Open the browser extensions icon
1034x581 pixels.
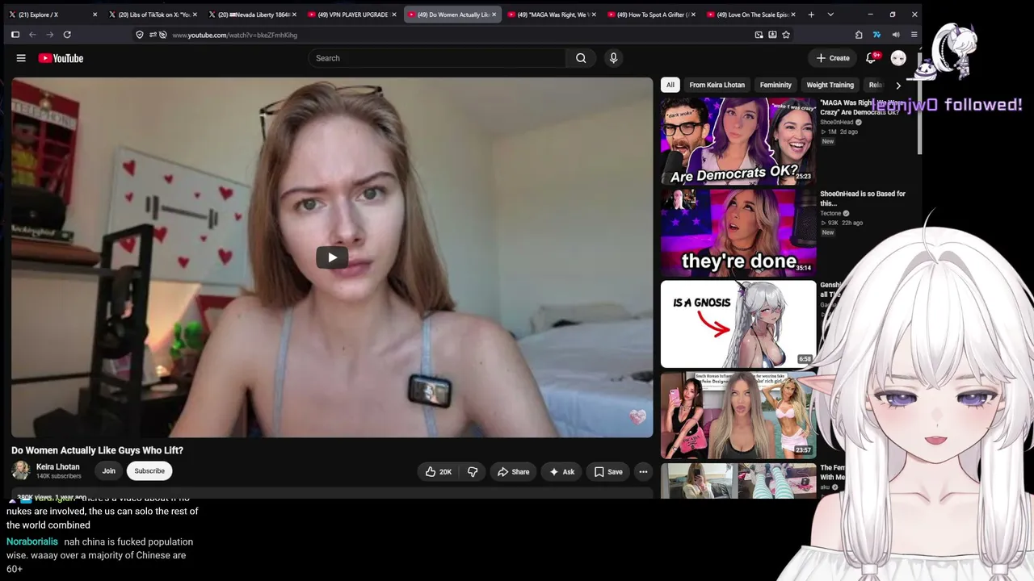(x=859, y=35)
